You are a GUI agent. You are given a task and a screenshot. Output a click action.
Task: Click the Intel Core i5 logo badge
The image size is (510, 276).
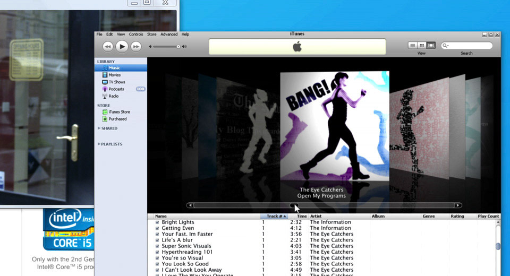tap(69, 229)
